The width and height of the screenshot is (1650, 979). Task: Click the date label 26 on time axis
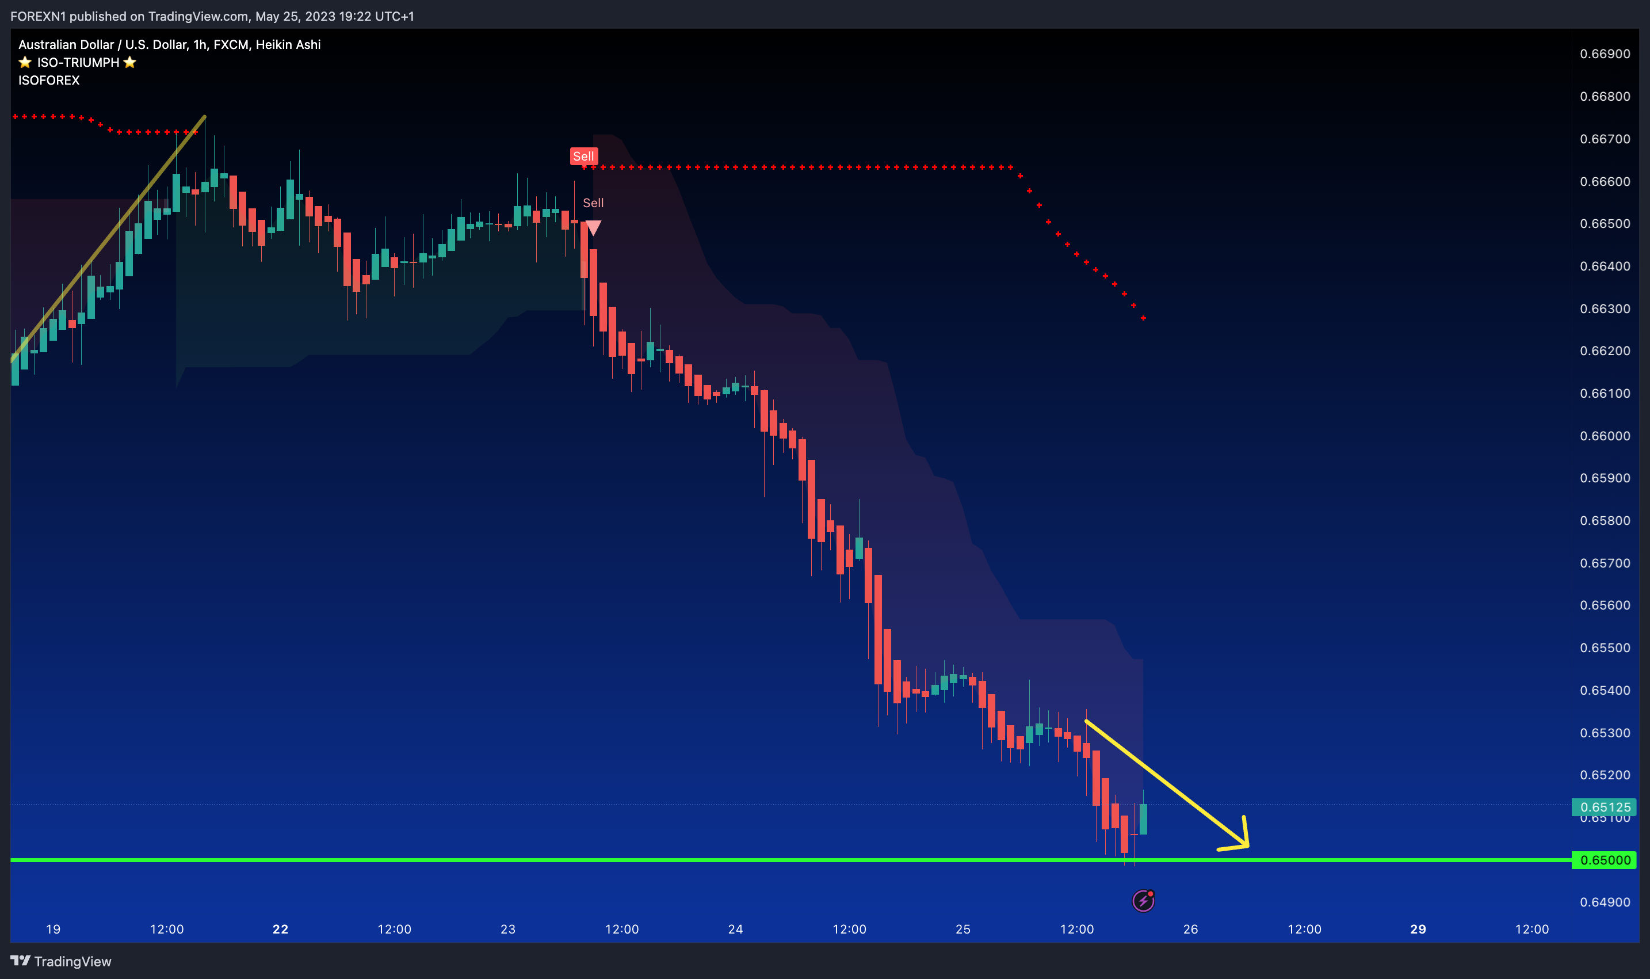coord(1190,929)
